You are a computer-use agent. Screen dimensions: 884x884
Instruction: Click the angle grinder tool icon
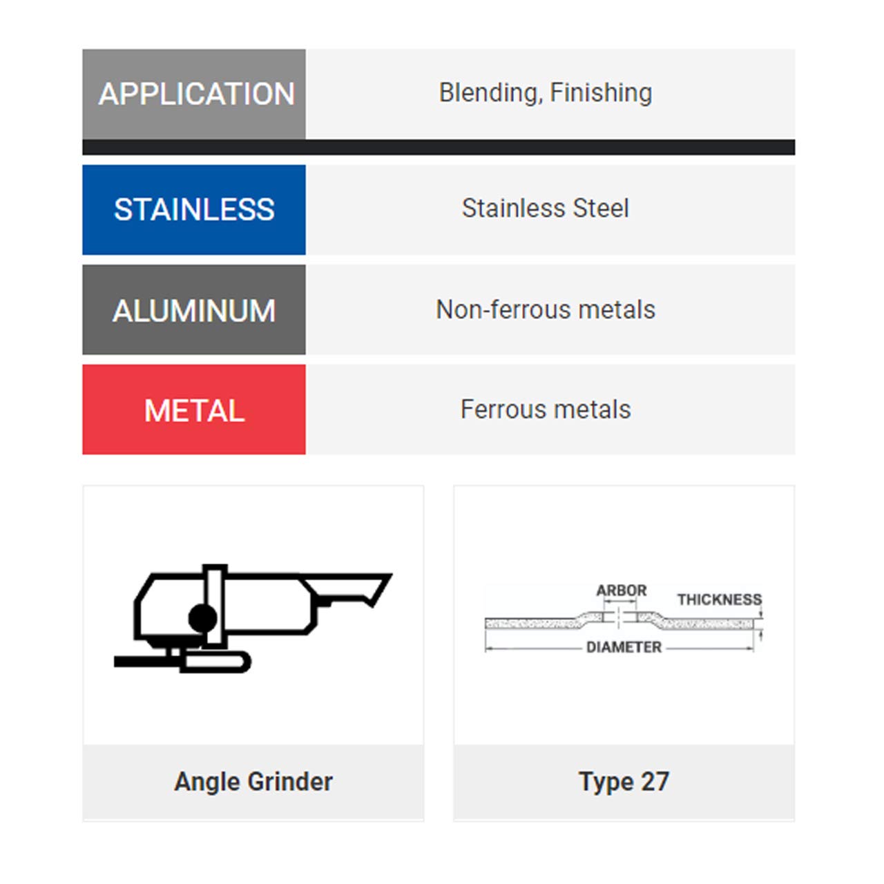coord(253,618)
